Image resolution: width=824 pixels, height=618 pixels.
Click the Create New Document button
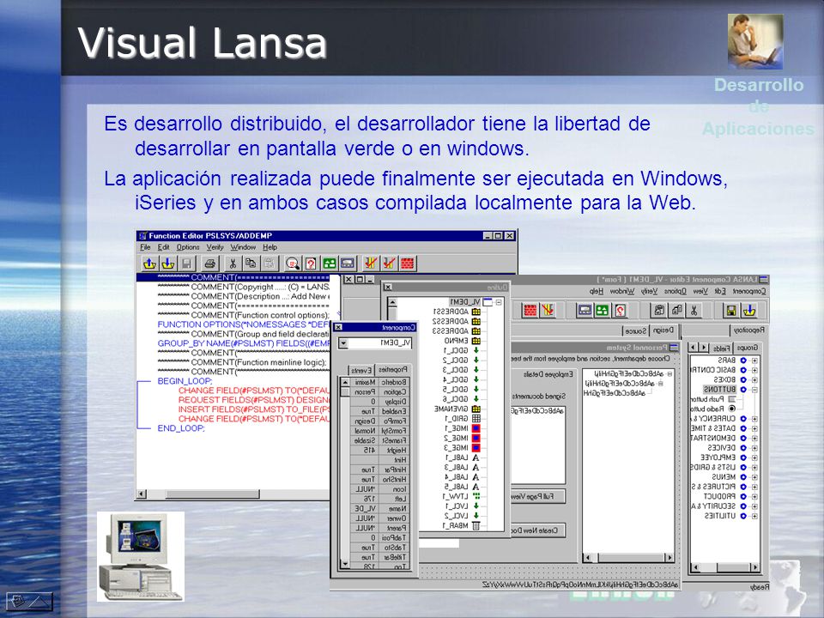pos(538,530)
